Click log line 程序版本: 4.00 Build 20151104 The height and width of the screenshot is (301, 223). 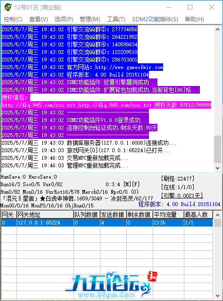75,75
